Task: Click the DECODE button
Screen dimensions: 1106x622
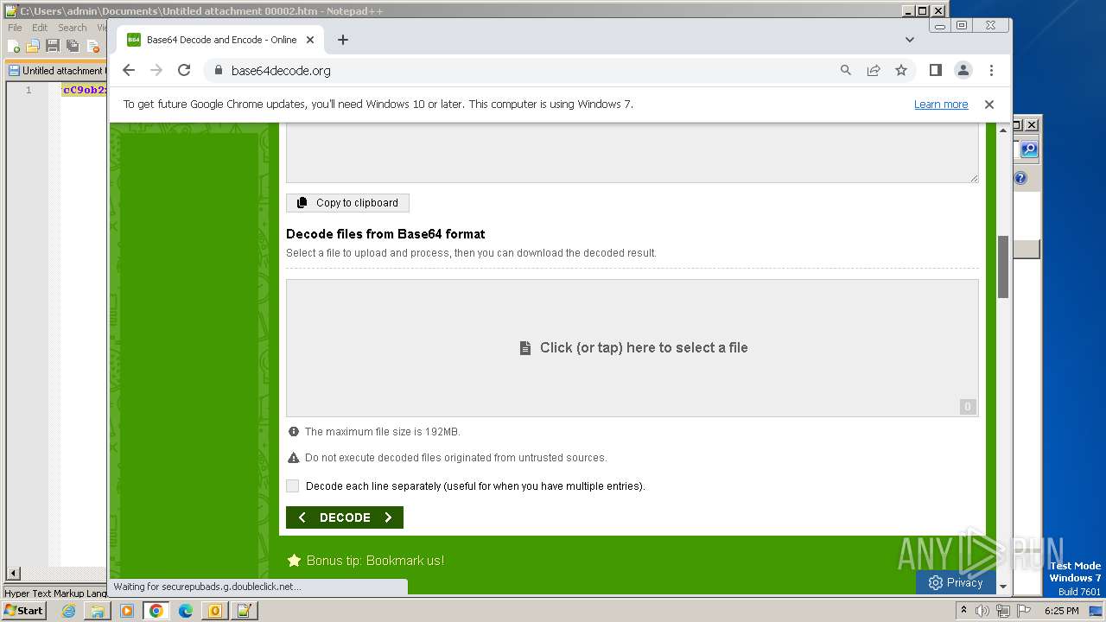Action: tap(345, 517)
